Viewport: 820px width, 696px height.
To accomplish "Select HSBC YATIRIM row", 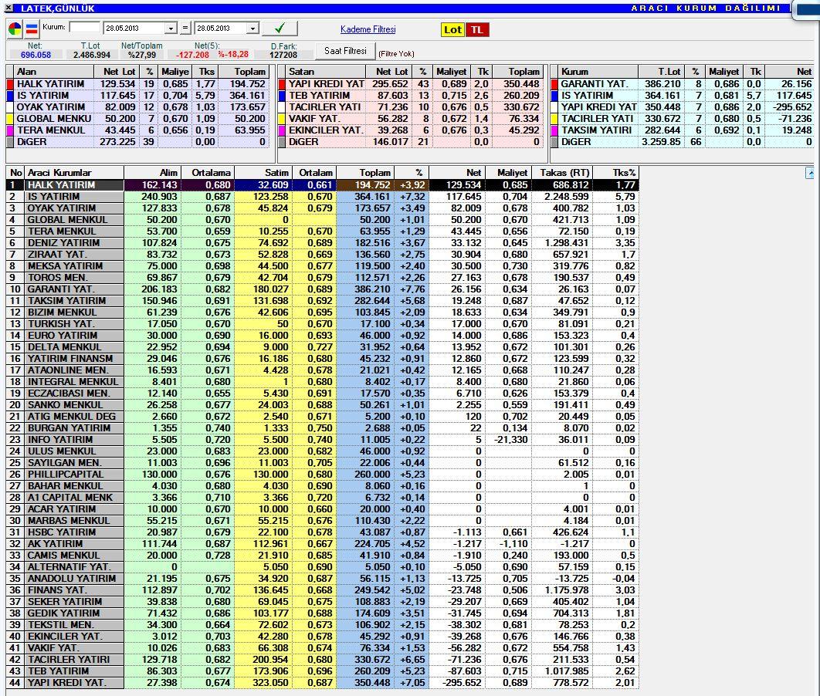I will tap(322, 532).
